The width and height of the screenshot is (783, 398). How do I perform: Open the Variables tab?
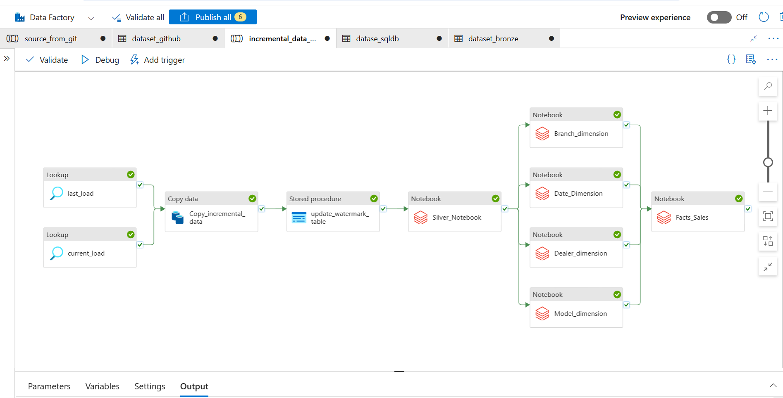pos(103,386)
